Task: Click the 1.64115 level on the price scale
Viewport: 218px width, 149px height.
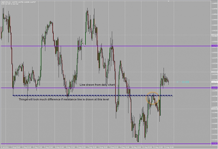Action: (215, 31)
